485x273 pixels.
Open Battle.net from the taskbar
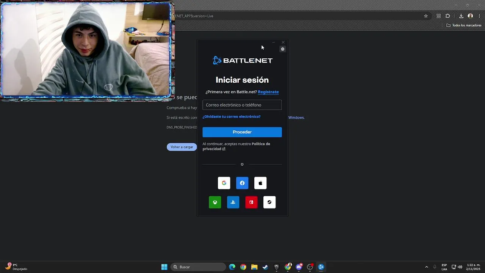[x=321, y=267]
